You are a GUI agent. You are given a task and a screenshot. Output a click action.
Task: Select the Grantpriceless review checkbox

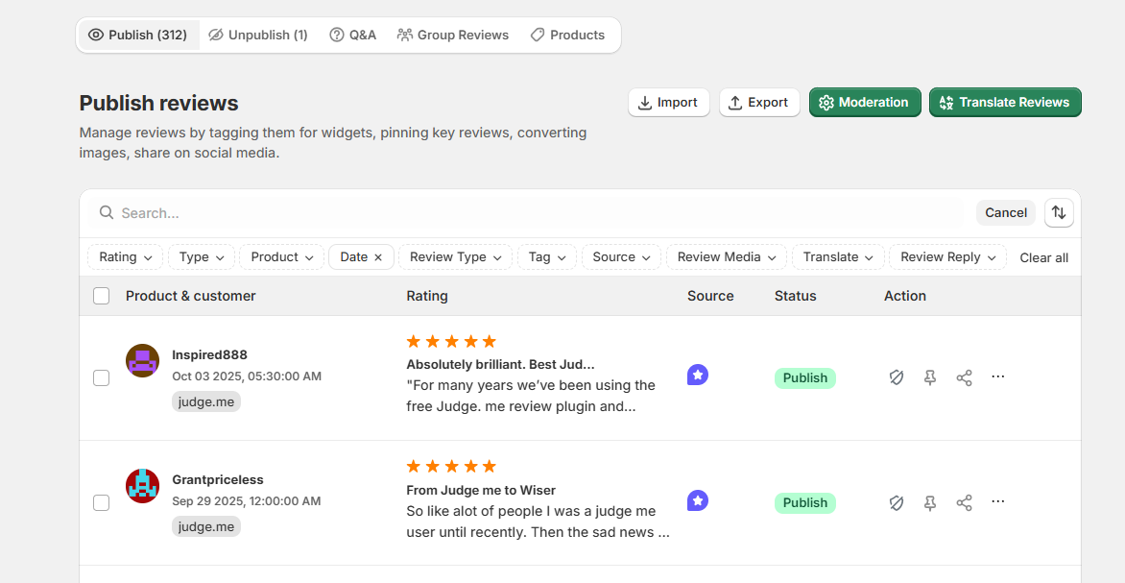[x=102, y=502]
